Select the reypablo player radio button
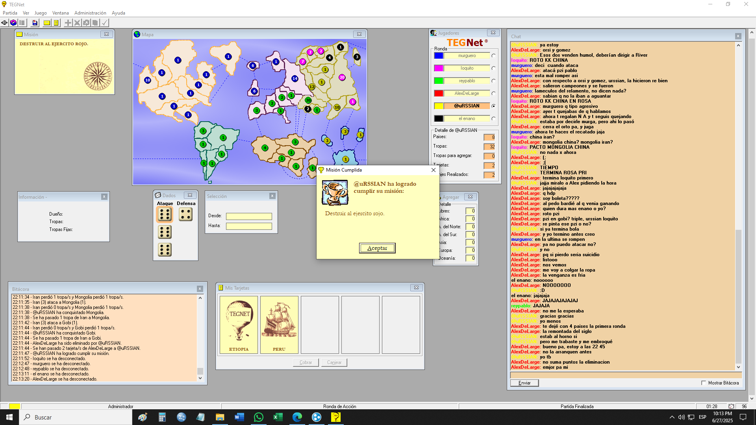The height and width of the screenshot is (425, 756). 493,81
